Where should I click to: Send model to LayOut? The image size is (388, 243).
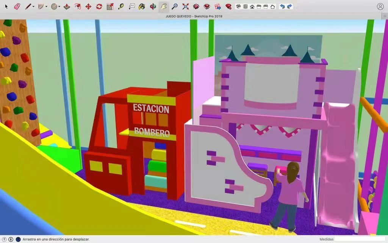[218, 6]
